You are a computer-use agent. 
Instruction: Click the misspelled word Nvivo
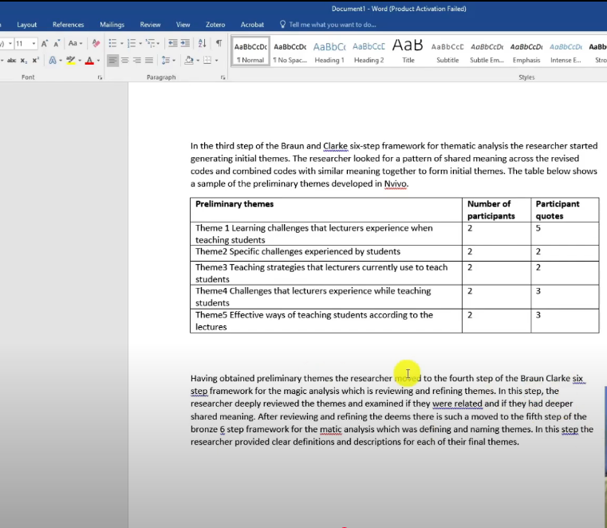396,184
